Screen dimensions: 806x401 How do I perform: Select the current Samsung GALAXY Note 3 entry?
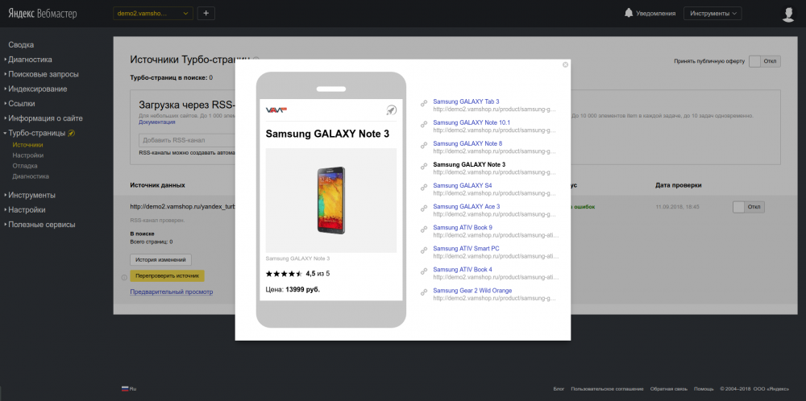click(x=469, y=164)
